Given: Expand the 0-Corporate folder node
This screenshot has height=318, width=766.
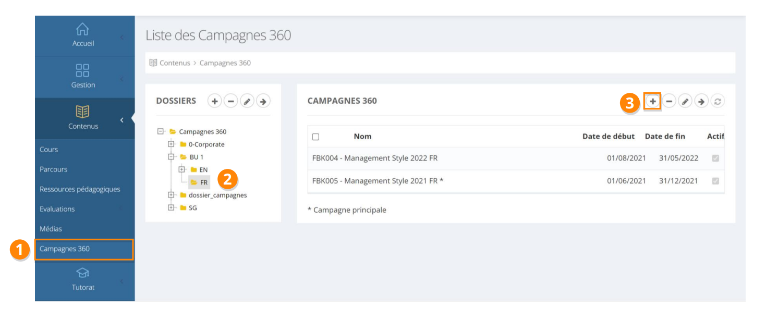Looking at the screenshot, I should pyautogui.click(x=171, y=144).
